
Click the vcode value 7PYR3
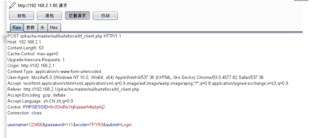point(96,125)
